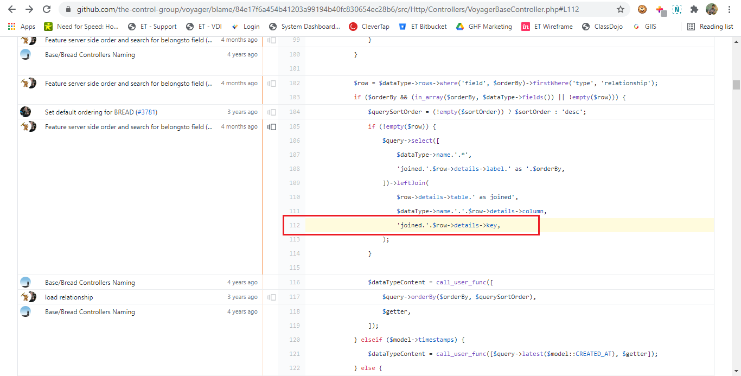Screen dimensions: 741x376
Task: View blame prior to change at line 102
Action: pos(272,84)
